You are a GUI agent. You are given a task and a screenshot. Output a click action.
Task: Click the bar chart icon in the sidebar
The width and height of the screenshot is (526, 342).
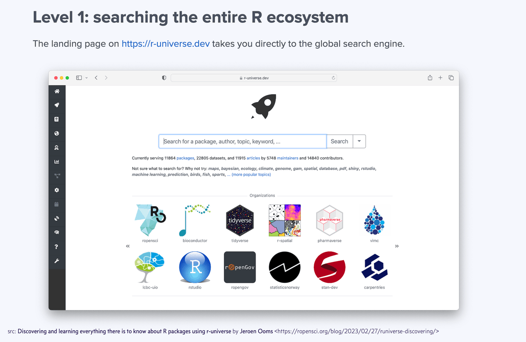click(57, 162)
